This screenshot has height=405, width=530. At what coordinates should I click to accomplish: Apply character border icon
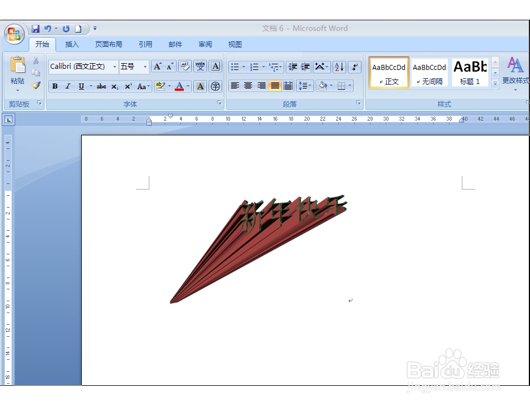click(x=215, y=66)
